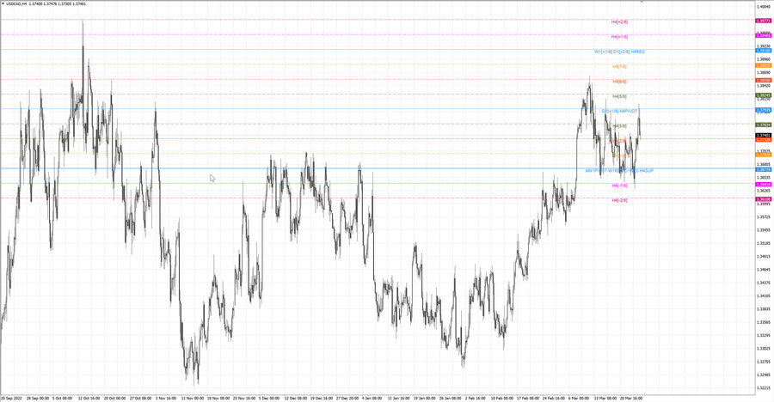Click the USDCAD,H4 symbol title text
Screen dimensions: 774x402
point(17,4)
